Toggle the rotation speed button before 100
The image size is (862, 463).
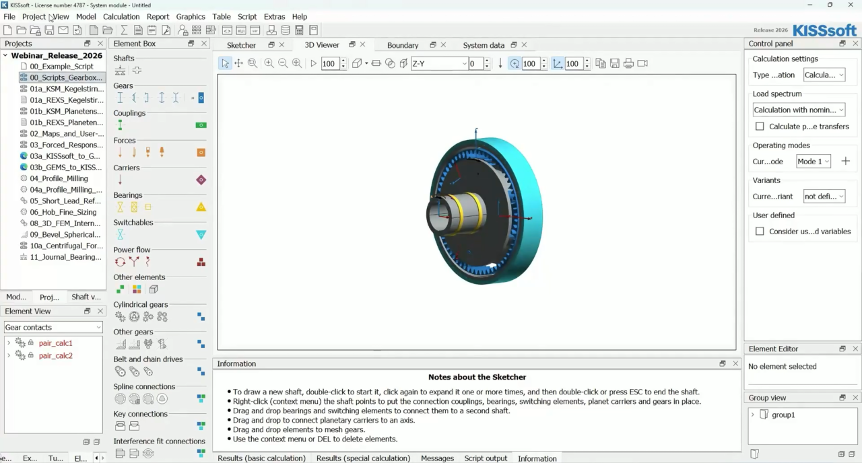[x=515, y=63]
